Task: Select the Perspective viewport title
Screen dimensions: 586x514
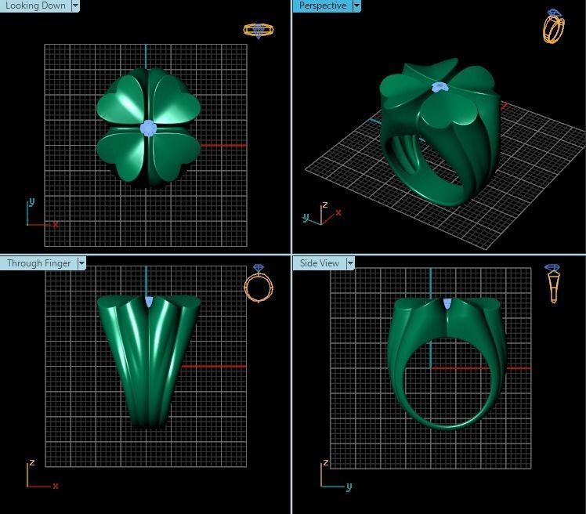Action: click(x=323, y=5)
